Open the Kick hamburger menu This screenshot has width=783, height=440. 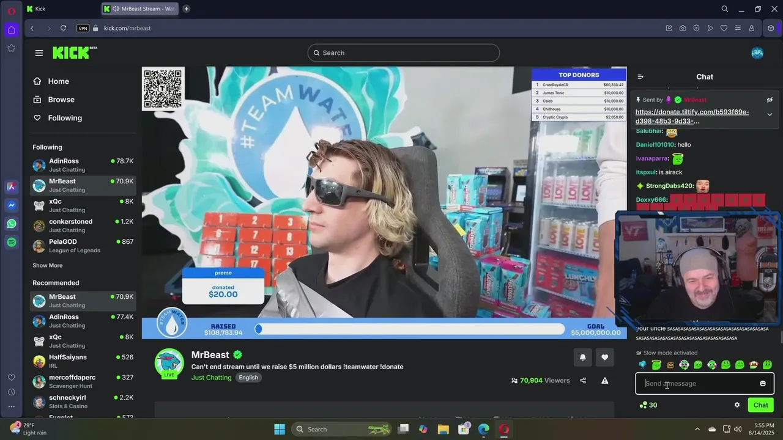(39, 53)
